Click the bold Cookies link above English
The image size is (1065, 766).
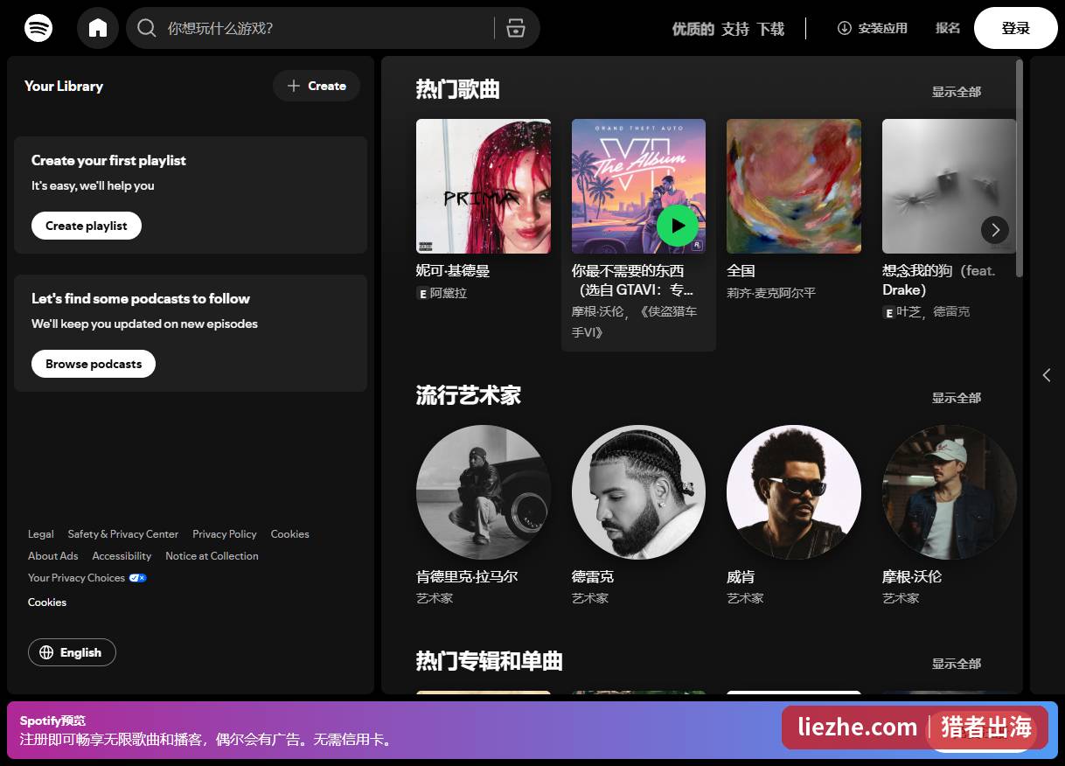[x=47, y=602]
